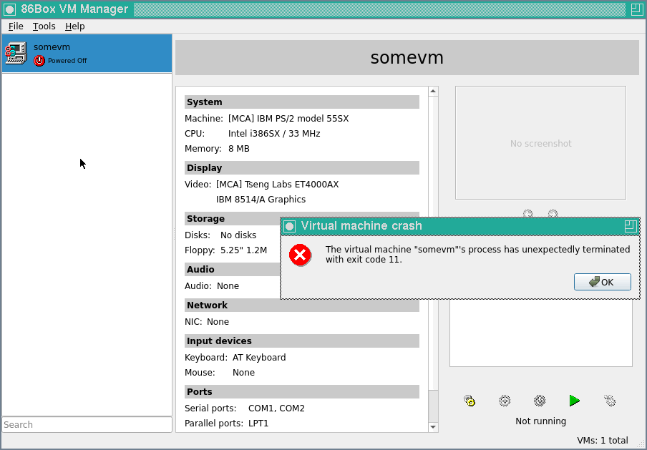This screenshot has width=647, height=450.
Task: Click the 86Box logo in the title bar
Action: click(9, 9)
